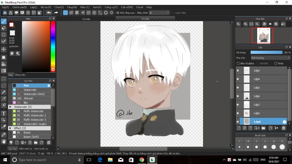Screen dimensions: 292x164
Task: Select the Airbrush brush
Action: [x=31, y=98]
